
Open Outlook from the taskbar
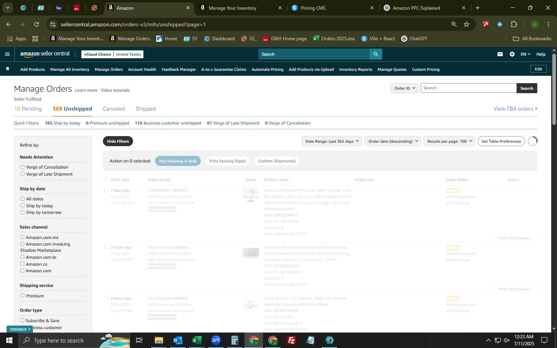click(x=178, y=340)
